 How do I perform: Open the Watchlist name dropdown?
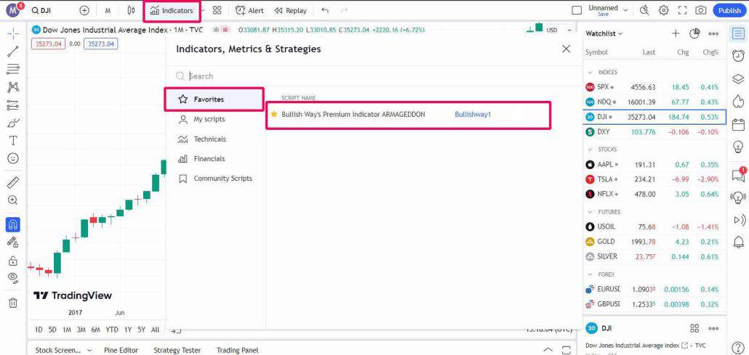tap(604, 33)
